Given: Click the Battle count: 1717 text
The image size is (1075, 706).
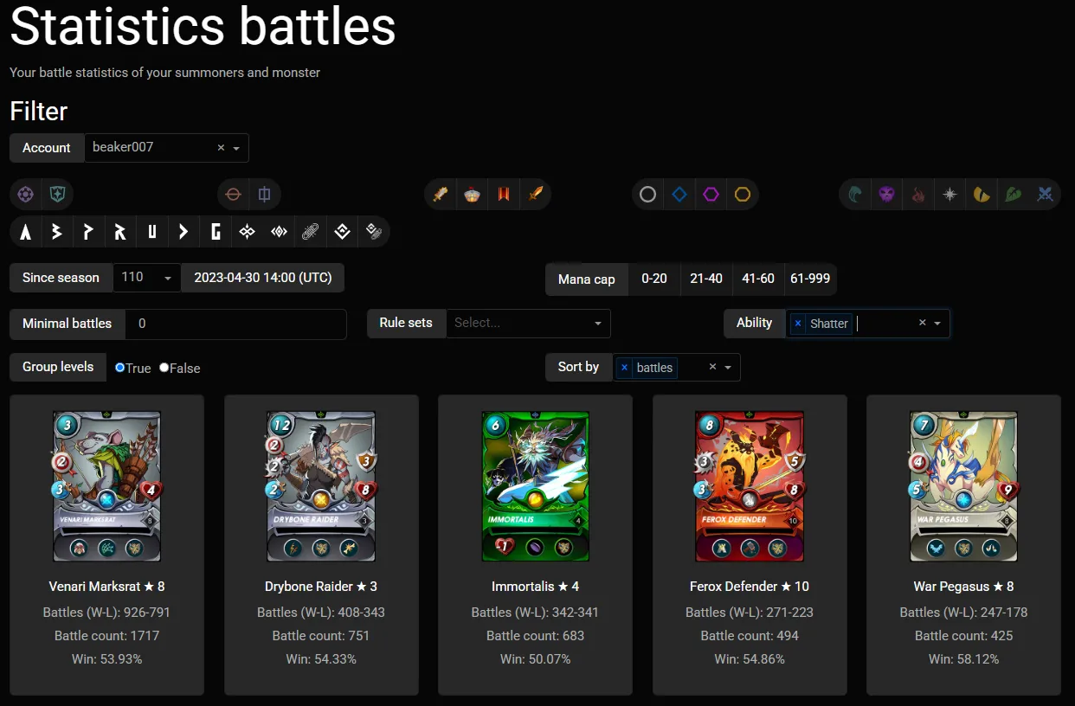Looking at the screenshot, I should click(107, 636).
